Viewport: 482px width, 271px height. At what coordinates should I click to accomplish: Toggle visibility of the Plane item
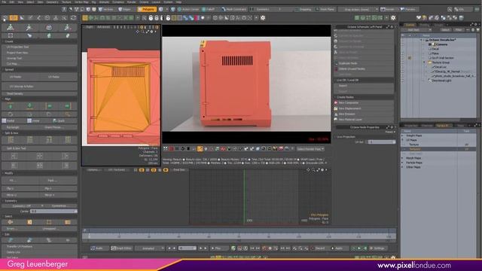403,53
